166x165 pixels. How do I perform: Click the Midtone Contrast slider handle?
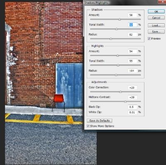tap(125, 102)
